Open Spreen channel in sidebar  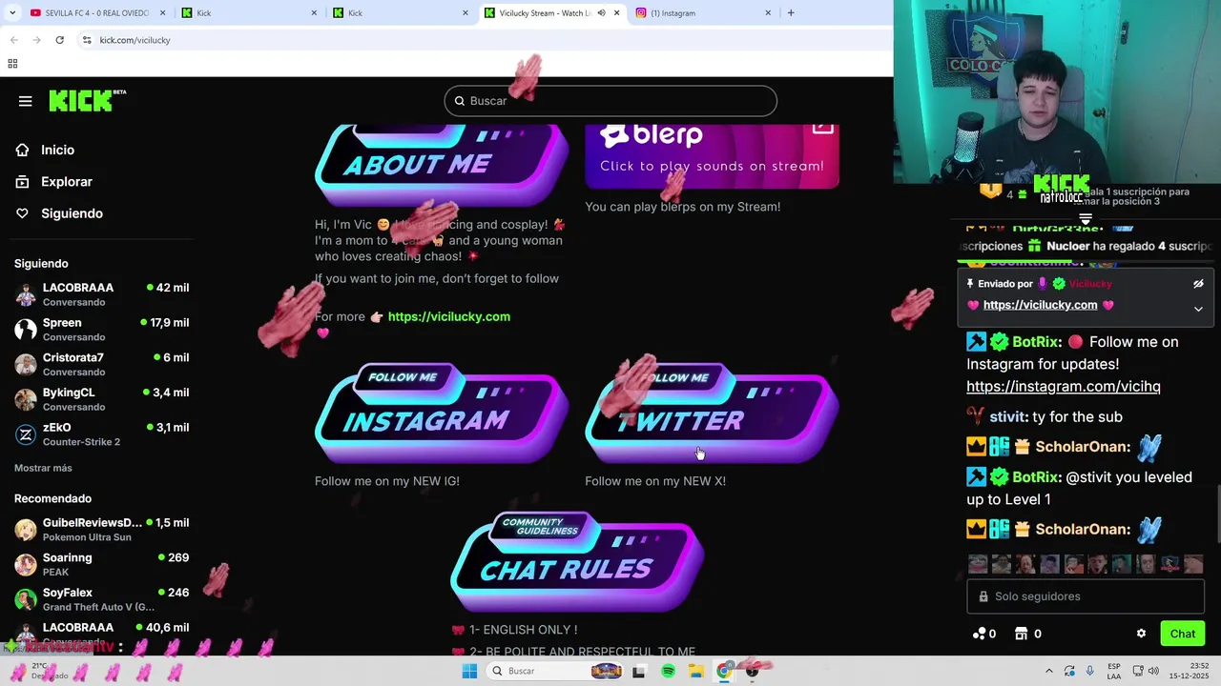(101, 330)
